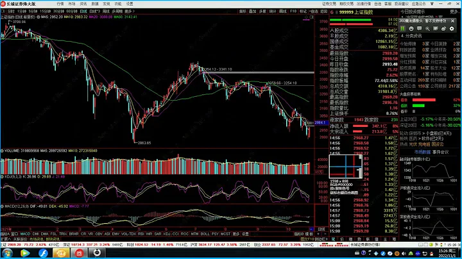Viewport: 462px width, 259px height.
Task: Open camera overlay settings gear
Action: tap(452, 29)
